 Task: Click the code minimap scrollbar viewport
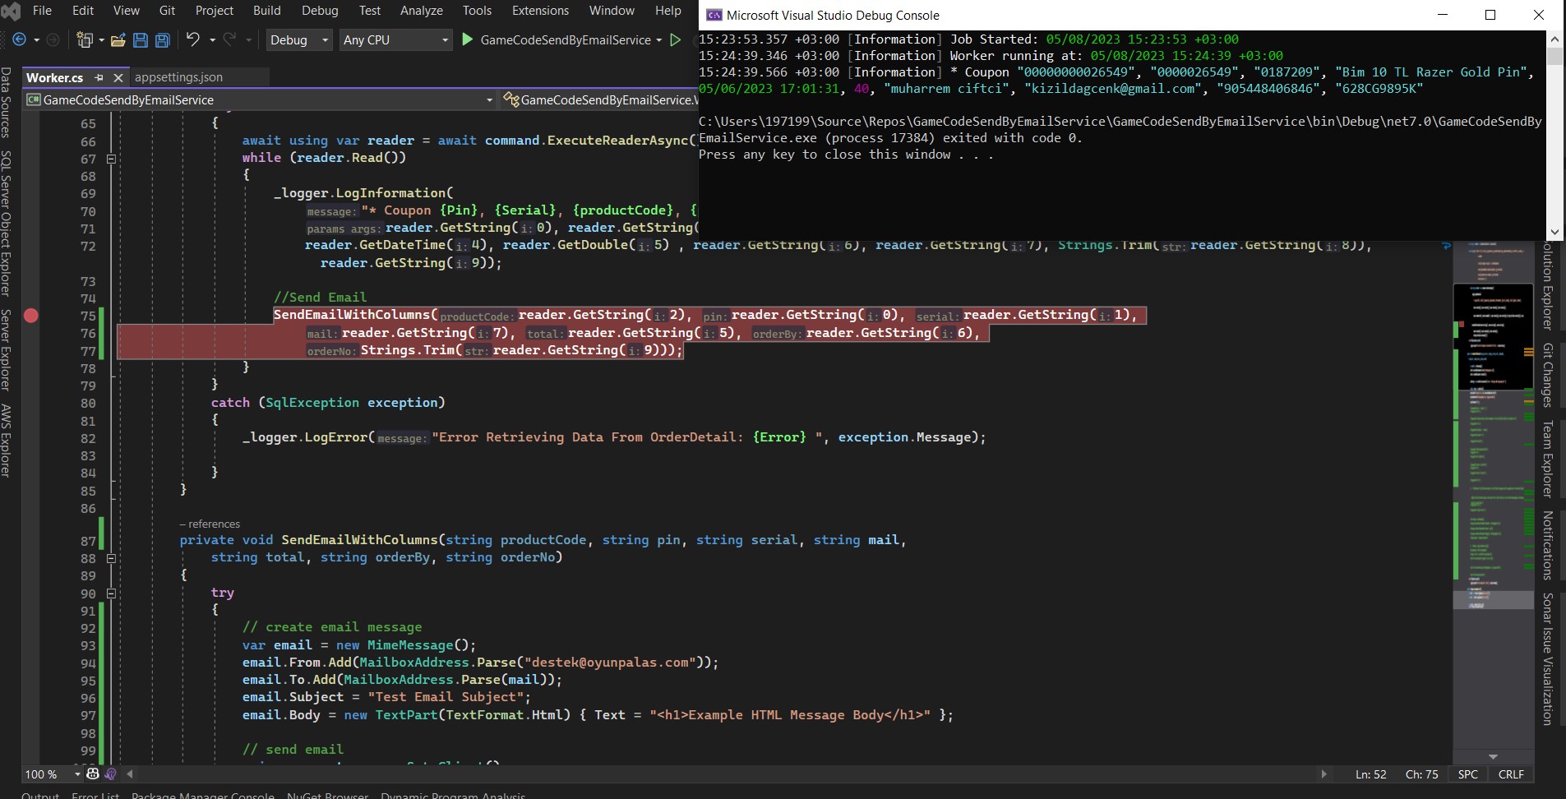[x=1493, y=336]
